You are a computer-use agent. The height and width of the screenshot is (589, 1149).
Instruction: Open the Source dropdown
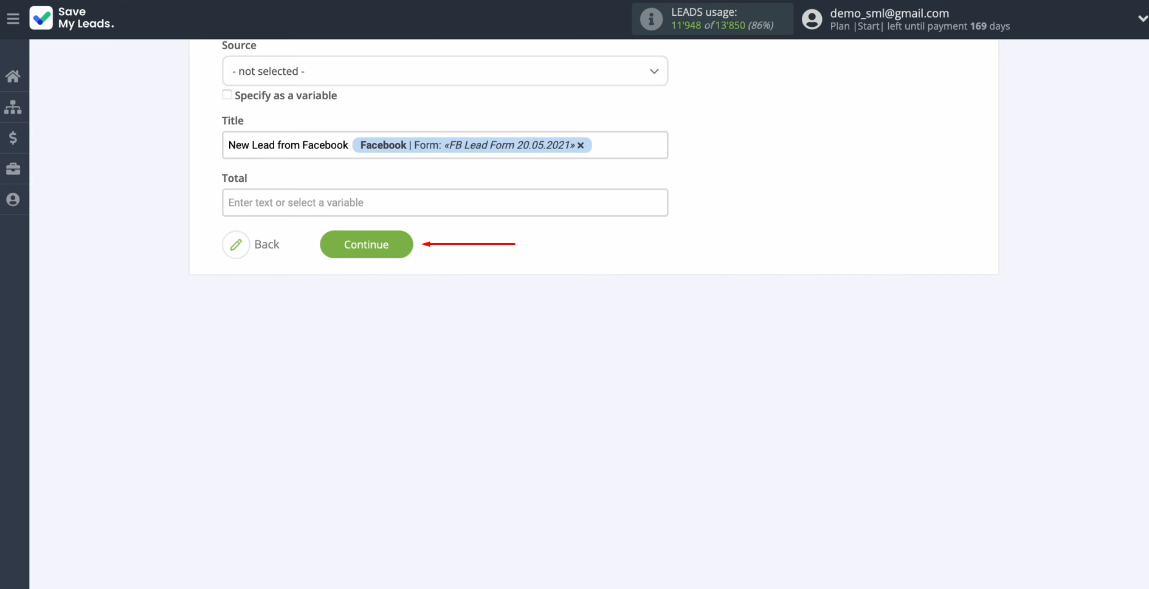tap(445, 71)
